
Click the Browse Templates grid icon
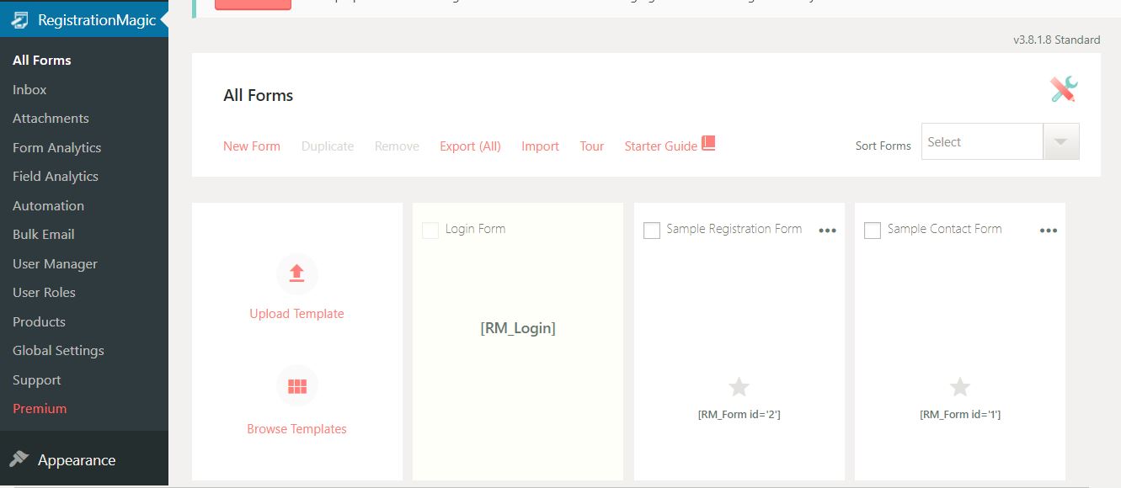(x=296, y=386)
